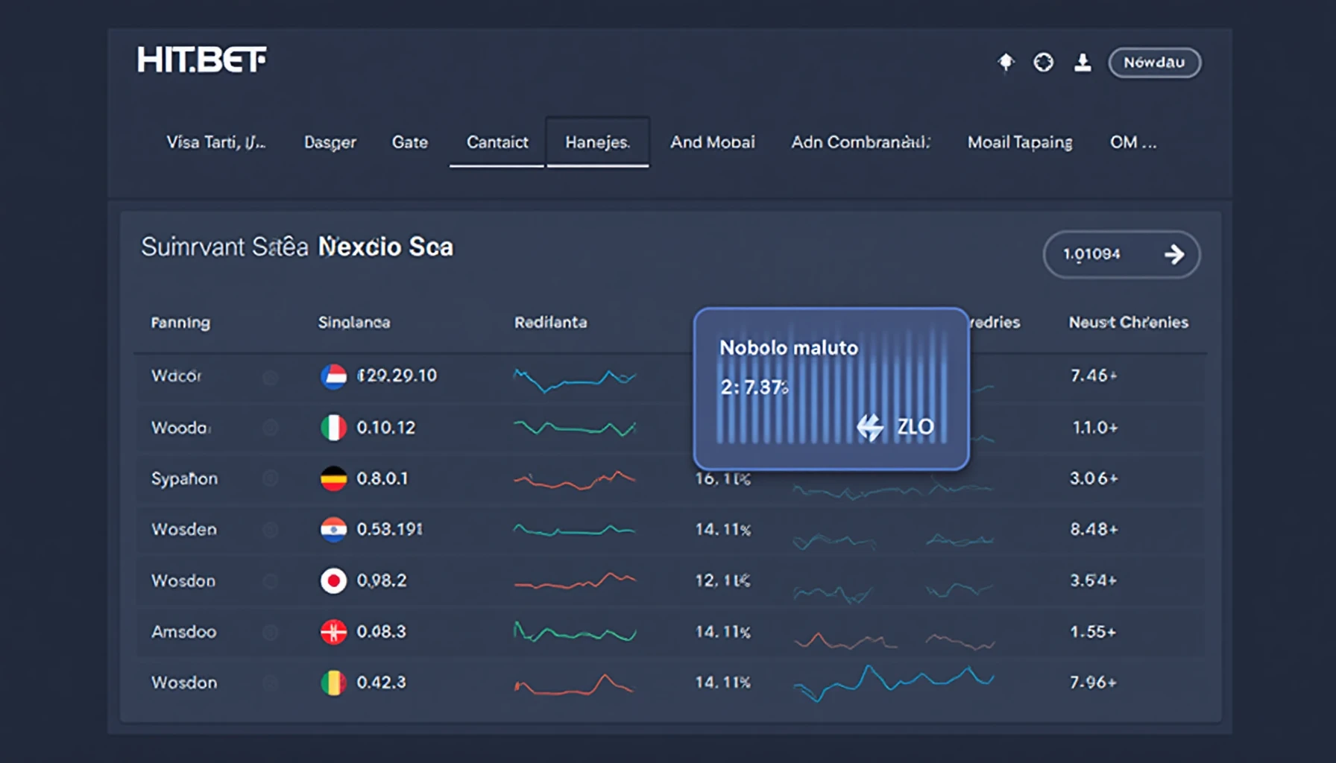Toggle the circle marker in Wosden row
Screen dimensions: 1336x763
pos(270,530)
